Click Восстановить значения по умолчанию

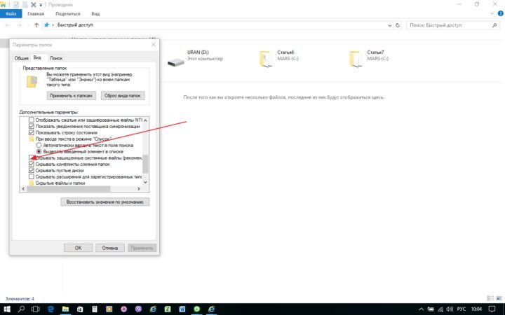(105, 202)
